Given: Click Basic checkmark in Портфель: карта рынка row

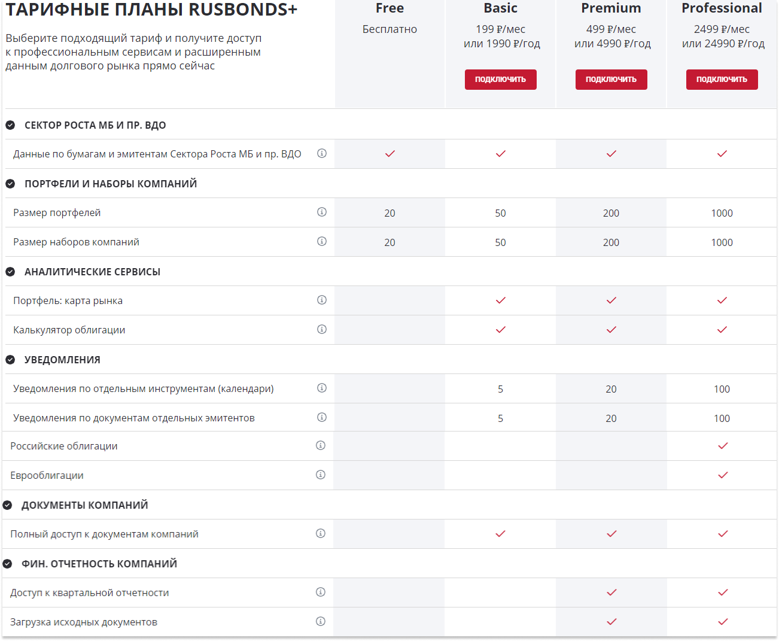Looking at the screenshot, I should click(x=501, y=300).
